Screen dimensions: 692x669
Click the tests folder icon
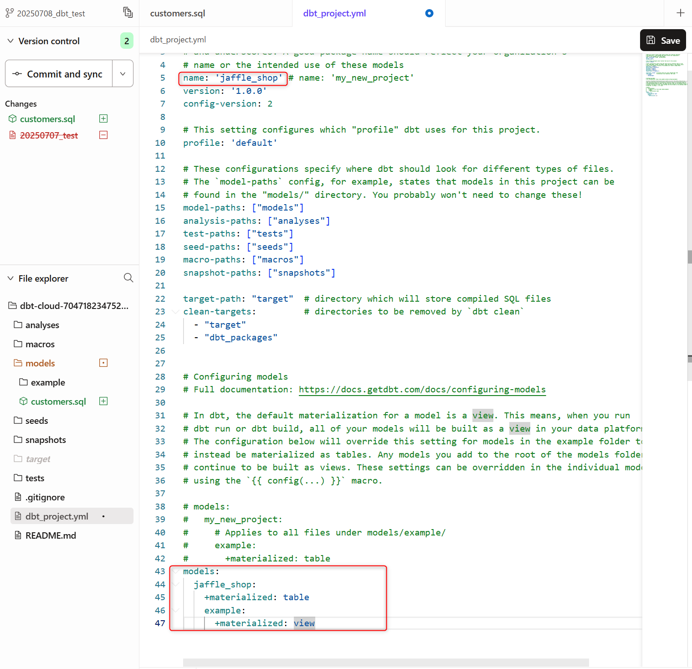pos(18,478)
